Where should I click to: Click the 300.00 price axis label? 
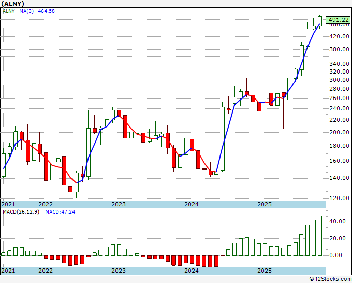339,80
